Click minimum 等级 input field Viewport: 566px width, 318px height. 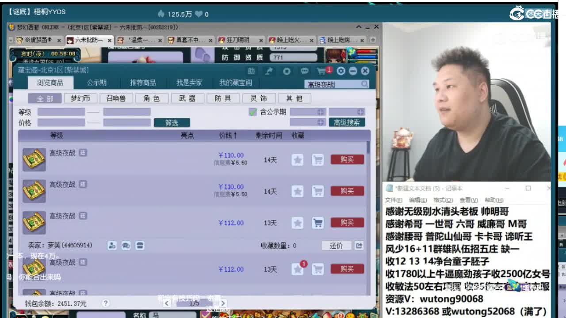61,112
